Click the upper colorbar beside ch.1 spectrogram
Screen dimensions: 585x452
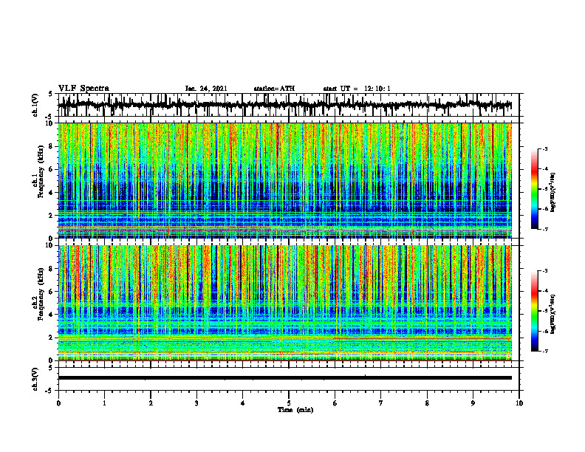[x=534, y=189]
